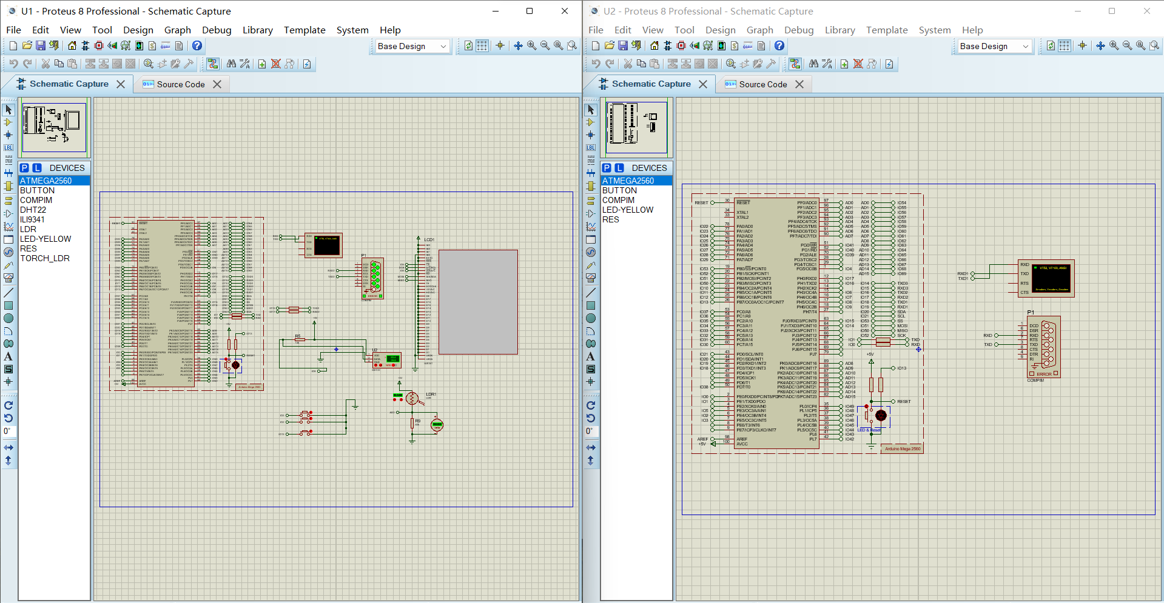The height and width of the screenshot is (603, 1164).
Task: Click Rotate Clockwise in the U2 left sidebar
Action: pos(591,405)
